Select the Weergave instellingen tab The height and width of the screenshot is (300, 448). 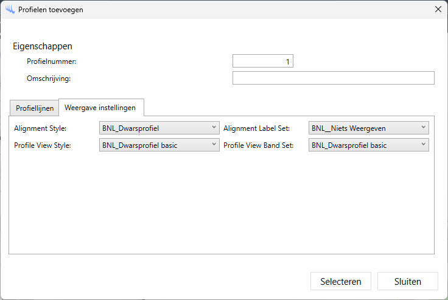click(x=101, y=108)
